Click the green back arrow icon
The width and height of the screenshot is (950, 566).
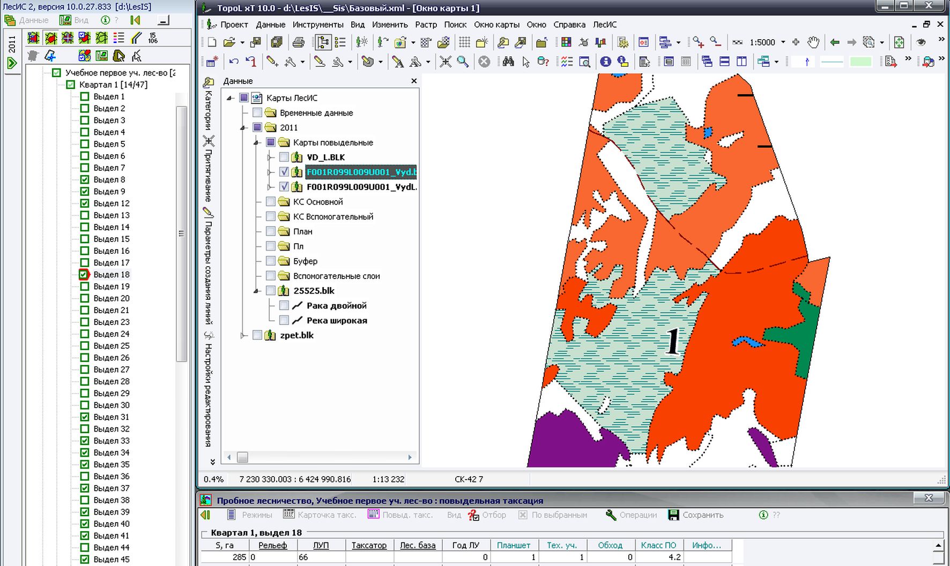tap(834, 42)
